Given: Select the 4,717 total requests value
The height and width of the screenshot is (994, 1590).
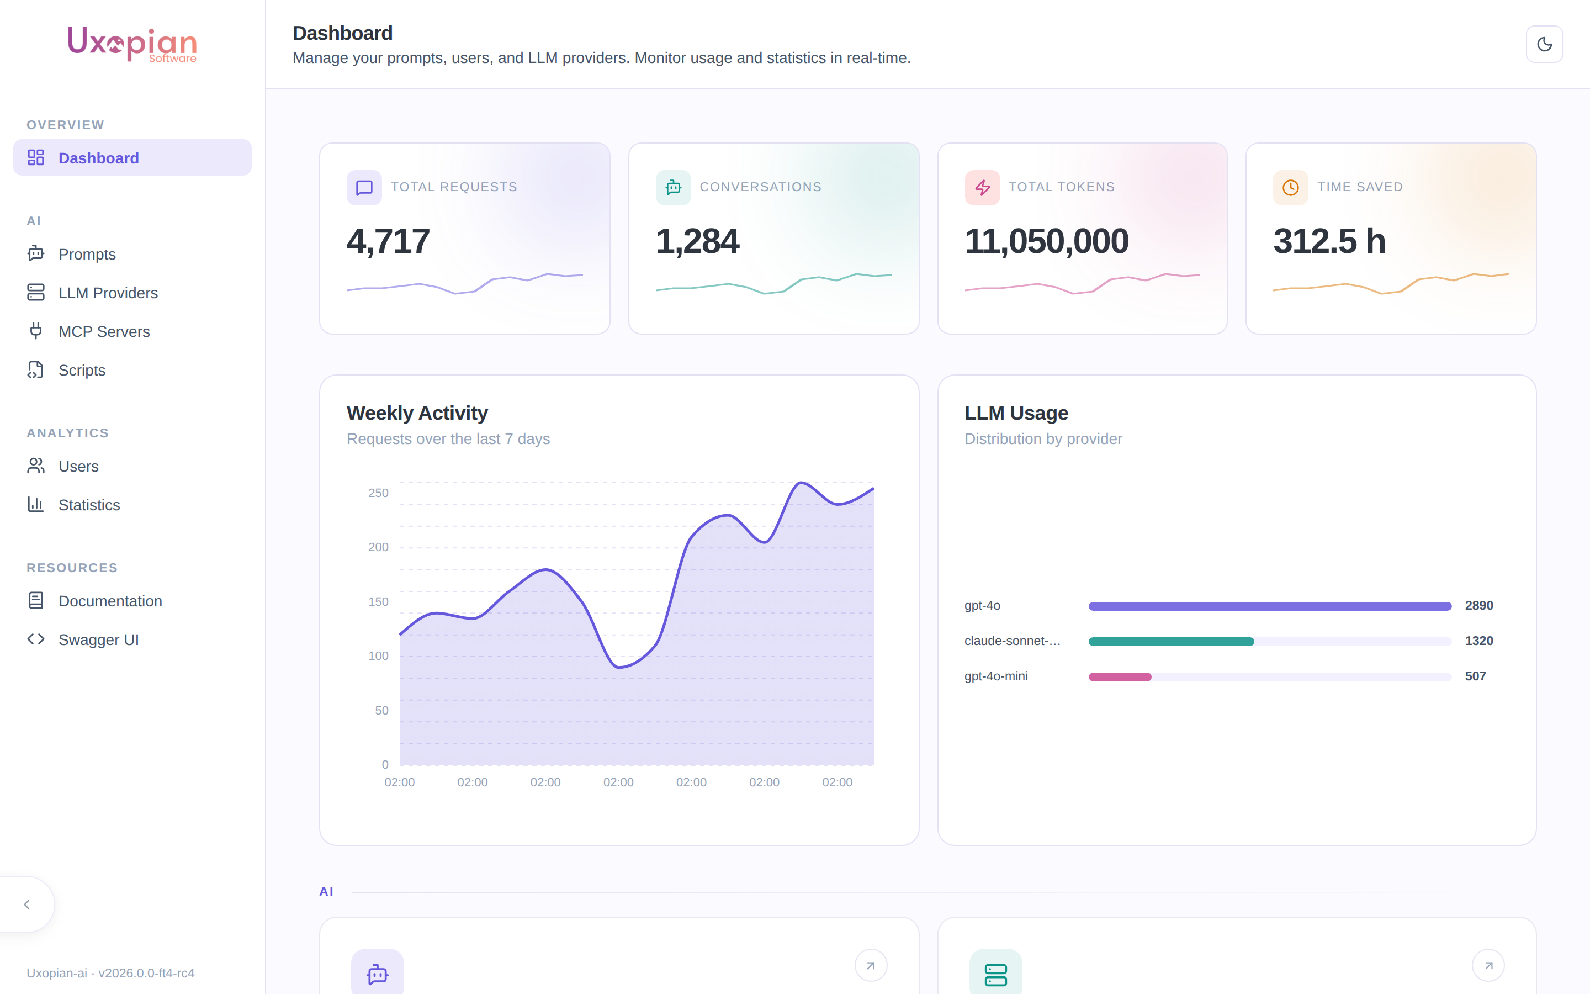Looking at the screenshot, I should click(388, 241).
